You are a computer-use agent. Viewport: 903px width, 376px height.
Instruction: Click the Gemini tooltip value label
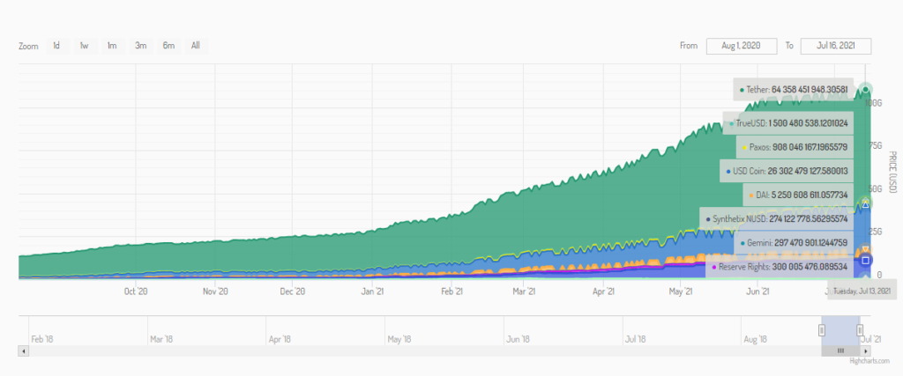click(x=794, y=243)
